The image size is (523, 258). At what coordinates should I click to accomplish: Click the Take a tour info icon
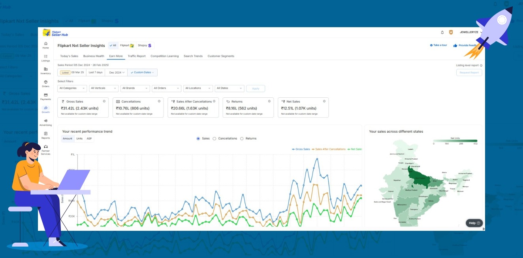(431, 45)
